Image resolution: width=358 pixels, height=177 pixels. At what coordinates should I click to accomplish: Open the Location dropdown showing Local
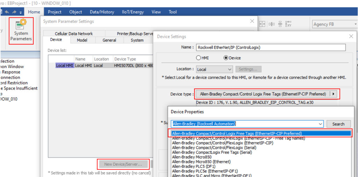tap(214, 69)
